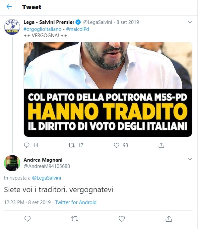Open the #orgoglioItaliano hashtag
Image resolution: width=198 pixels, height=229 pixels.
(x=42, y=29)
